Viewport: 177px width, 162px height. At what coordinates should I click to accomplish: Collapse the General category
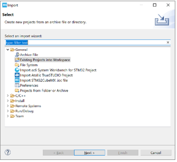[x=8, y=50]
